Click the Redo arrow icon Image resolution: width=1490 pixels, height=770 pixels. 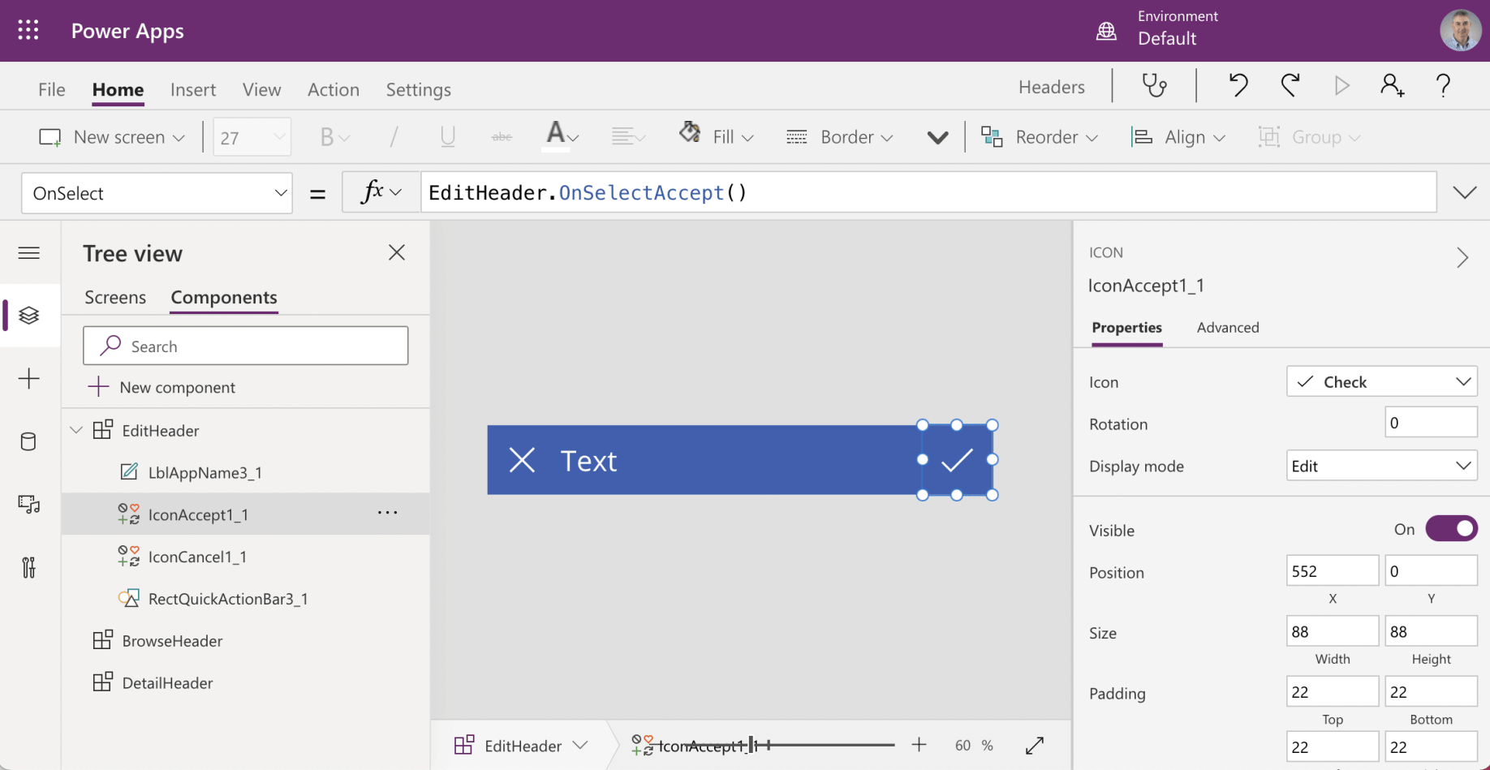1290,86
